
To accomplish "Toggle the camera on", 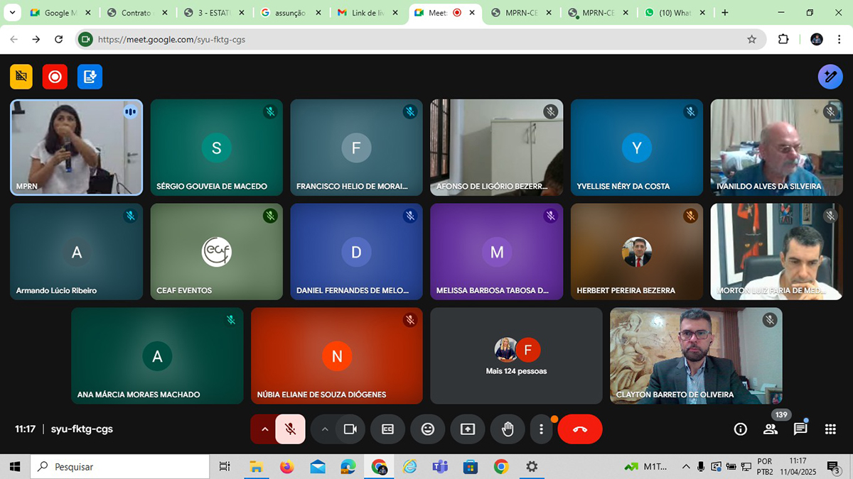I will tap(350, 429).
